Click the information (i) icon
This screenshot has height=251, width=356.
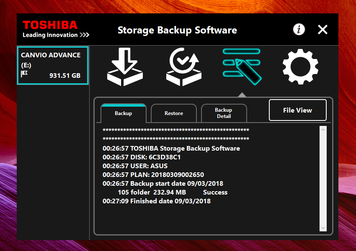tap(299, 29)
